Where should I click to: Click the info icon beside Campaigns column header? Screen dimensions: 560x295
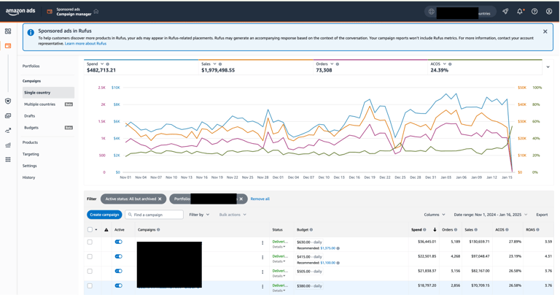(x=158, y=229)
